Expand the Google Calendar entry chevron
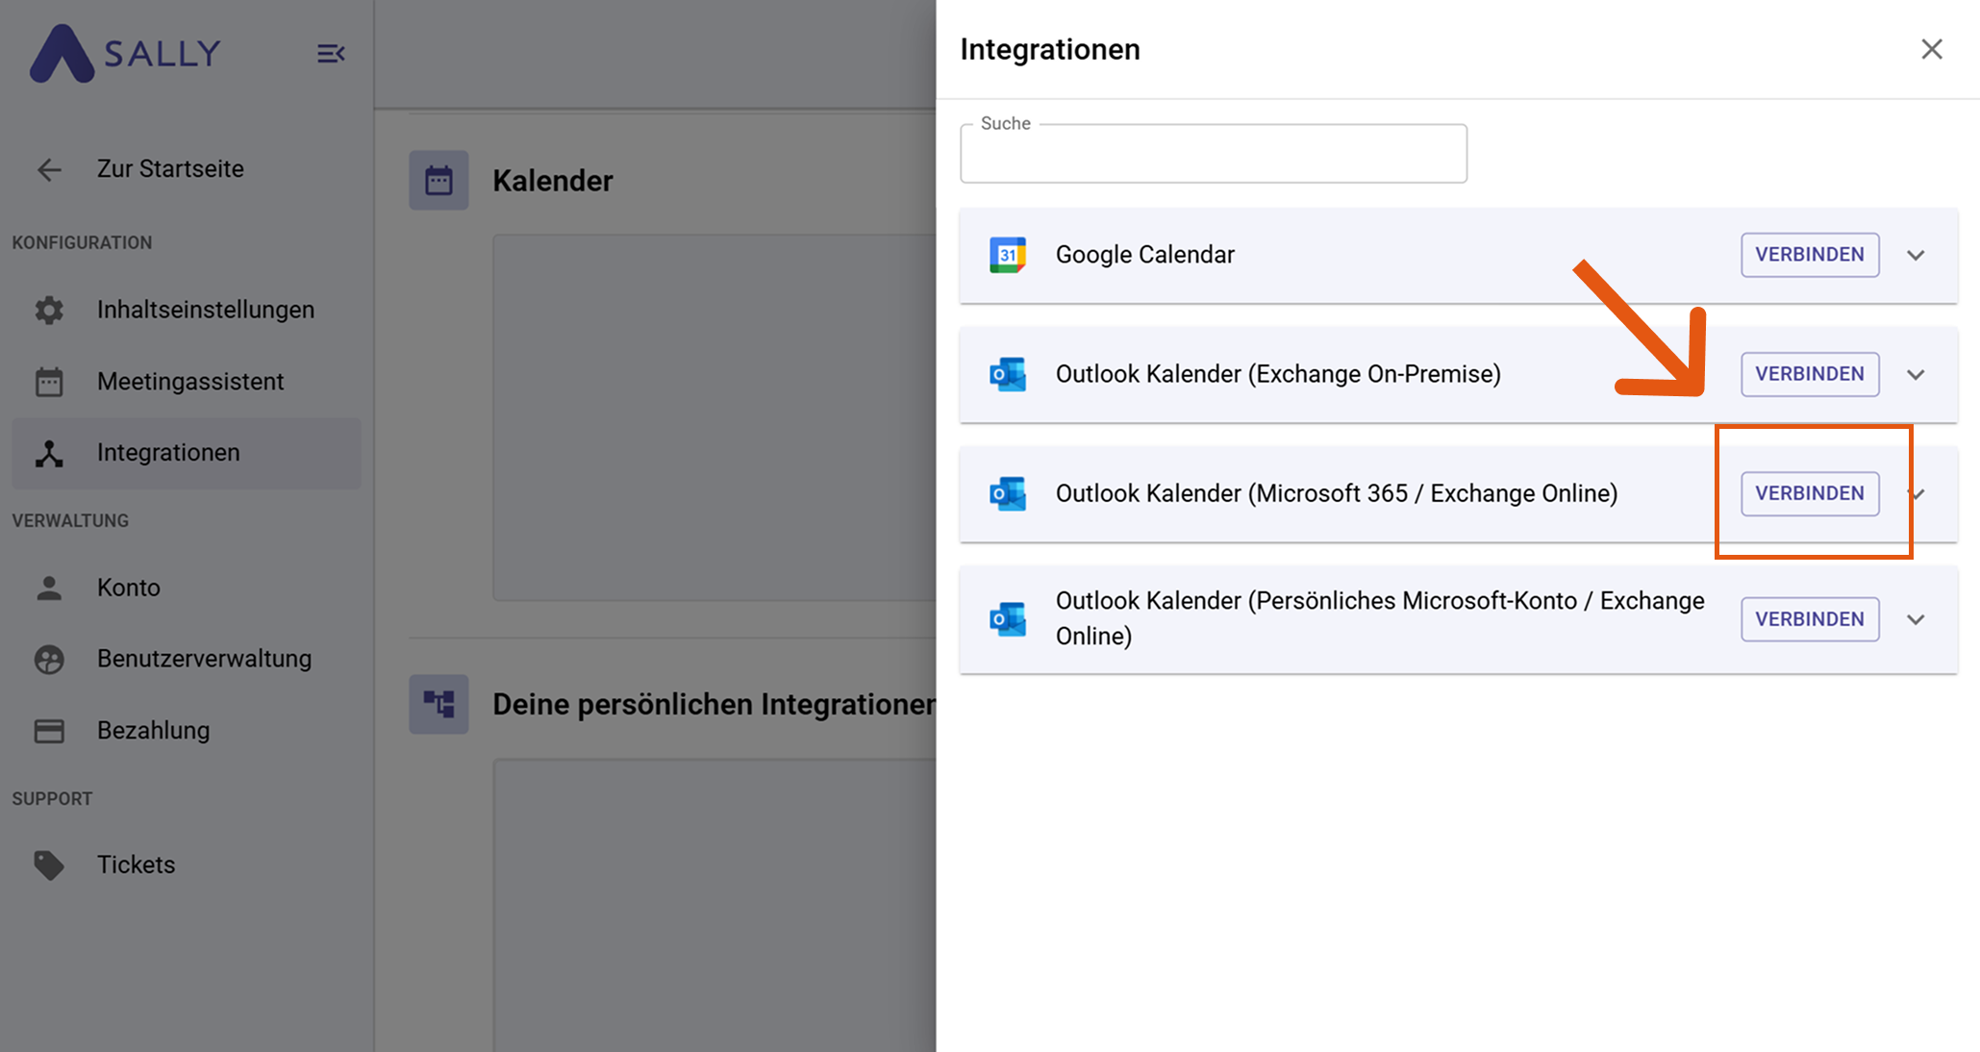The height and width of the screenshot is (1052, 1980). (1916, 255)
